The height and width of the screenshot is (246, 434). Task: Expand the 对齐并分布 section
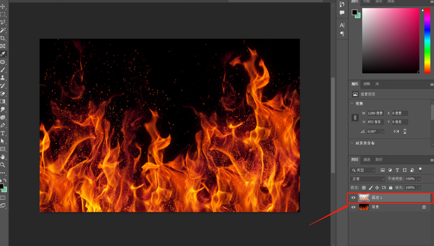point(352,143)
